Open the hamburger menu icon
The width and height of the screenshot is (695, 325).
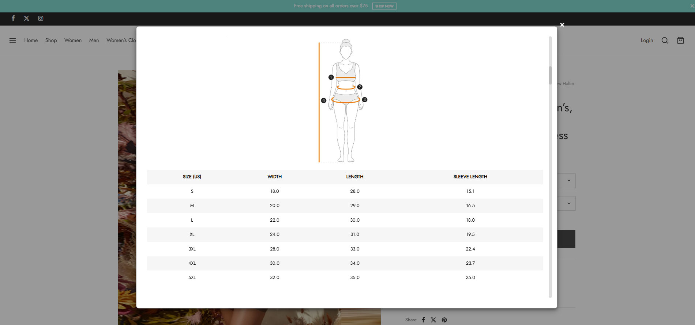point(12,40)
